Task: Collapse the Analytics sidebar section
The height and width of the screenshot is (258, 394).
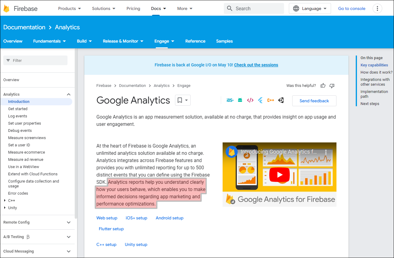Action: click(x=69, y=94)
